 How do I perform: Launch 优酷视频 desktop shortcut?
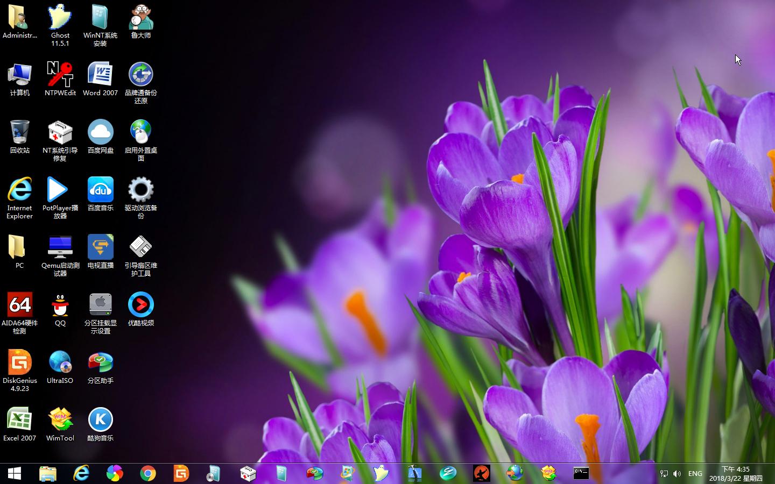(x=141, y=310)
